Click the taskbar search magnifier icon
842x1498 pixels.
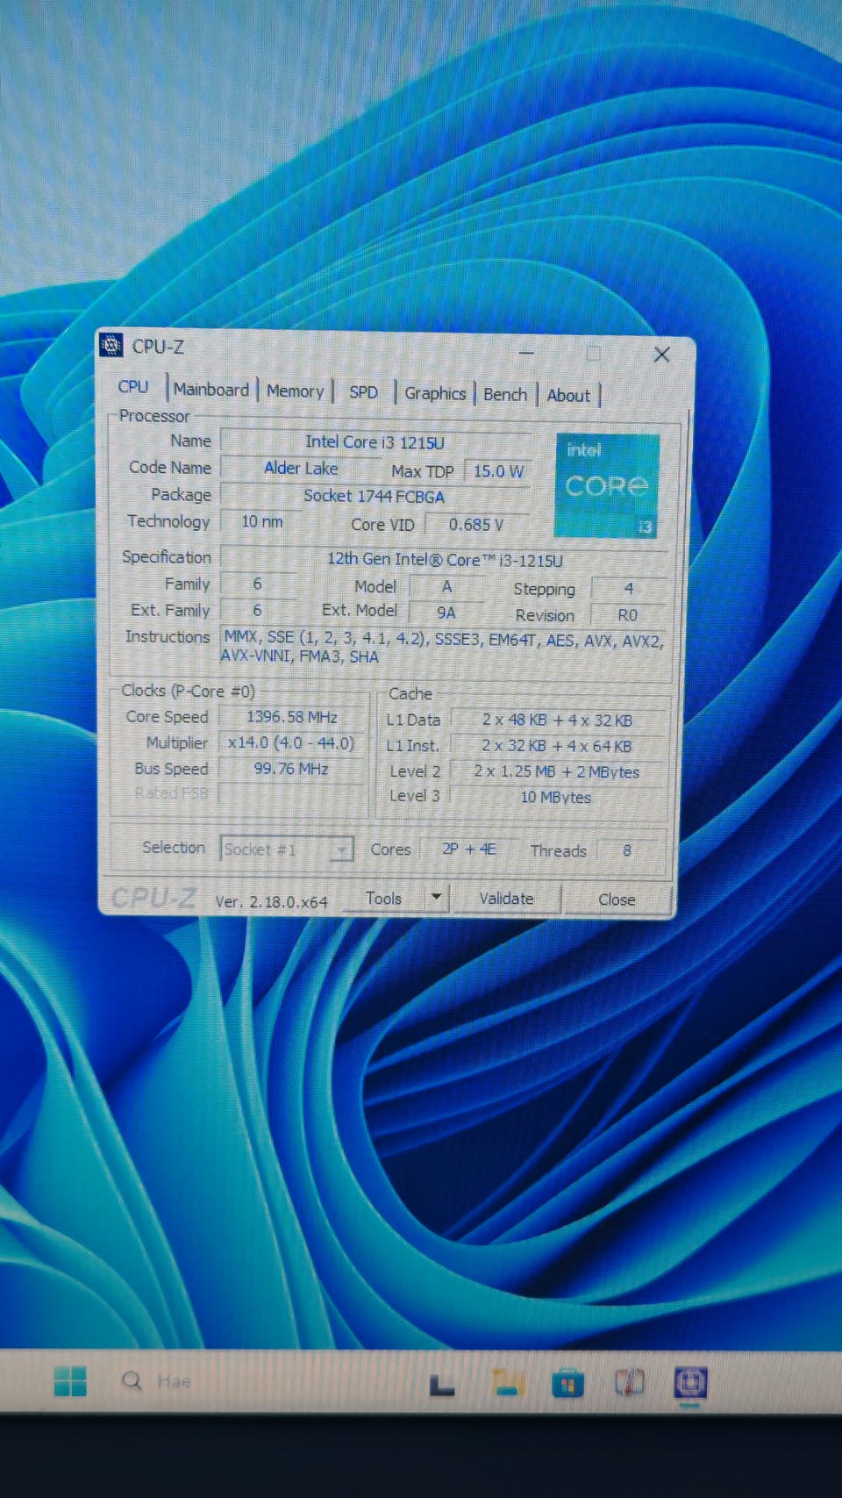tap(132, 1380)
